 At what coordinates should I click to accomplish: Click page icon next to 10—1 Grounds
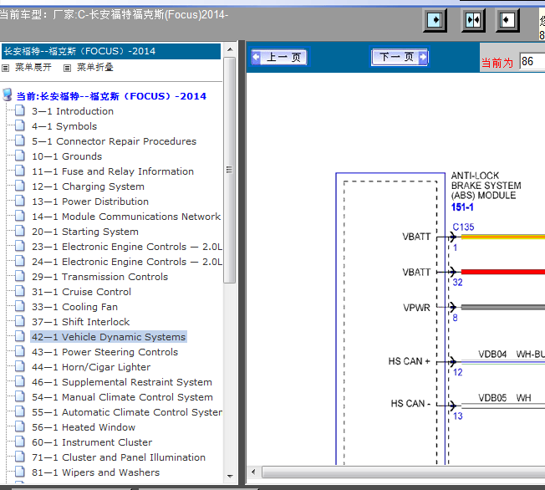point(20,156)
